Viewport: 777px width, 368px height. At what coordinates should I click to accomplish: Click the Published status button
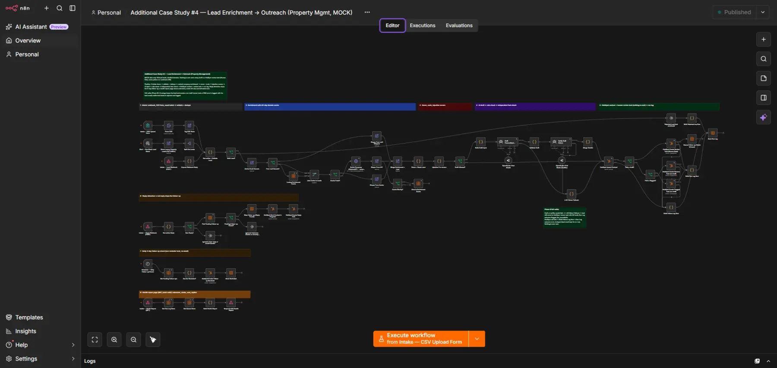tap(734, 12)
